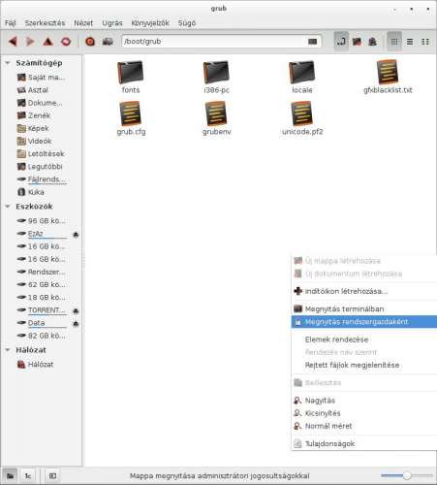Show tree view from status bar
This screenshot has height=485, width=437.
28,475
